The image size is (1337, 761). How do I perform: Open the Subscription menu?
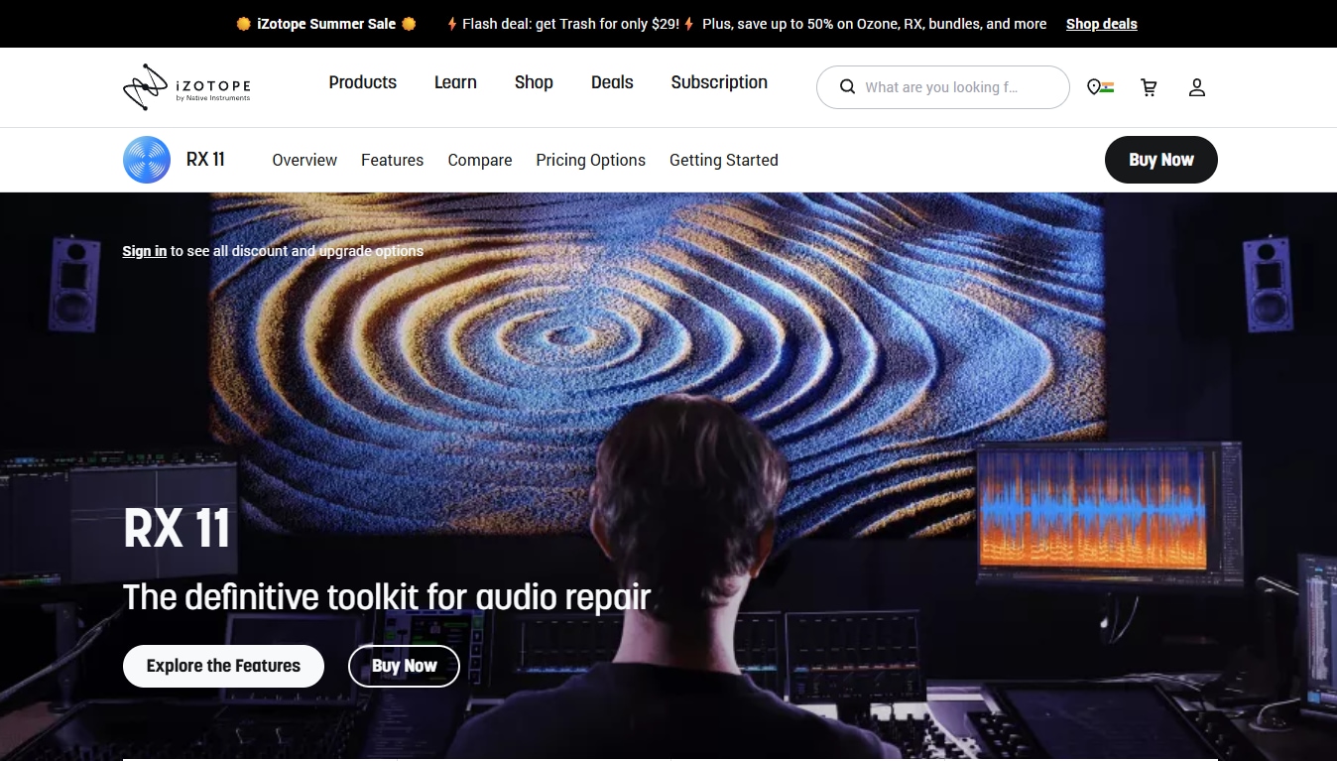point(719,82)
